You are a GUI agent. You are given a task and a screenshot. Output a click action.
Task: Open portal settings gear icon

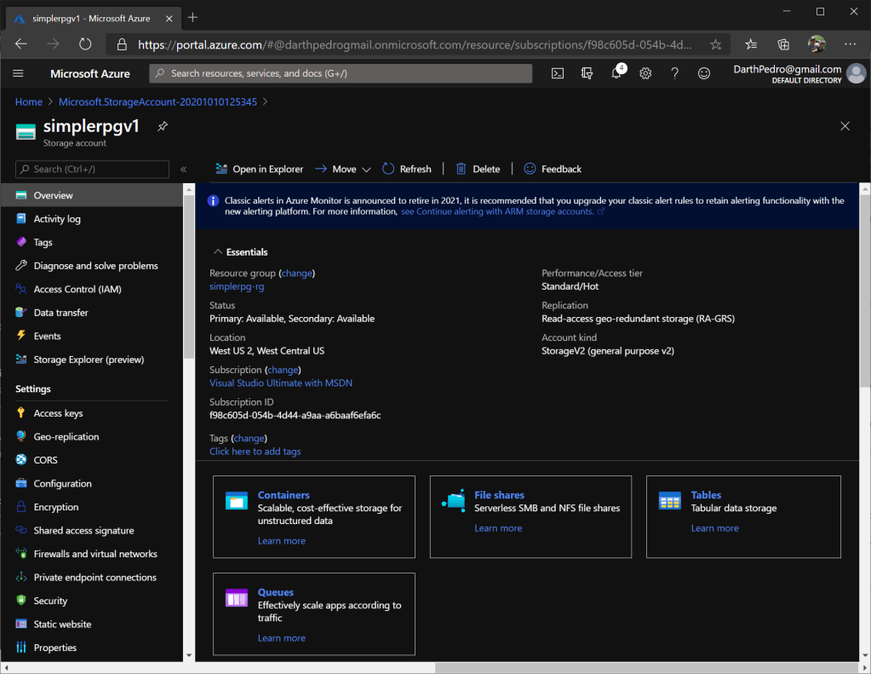coord(645,73)
